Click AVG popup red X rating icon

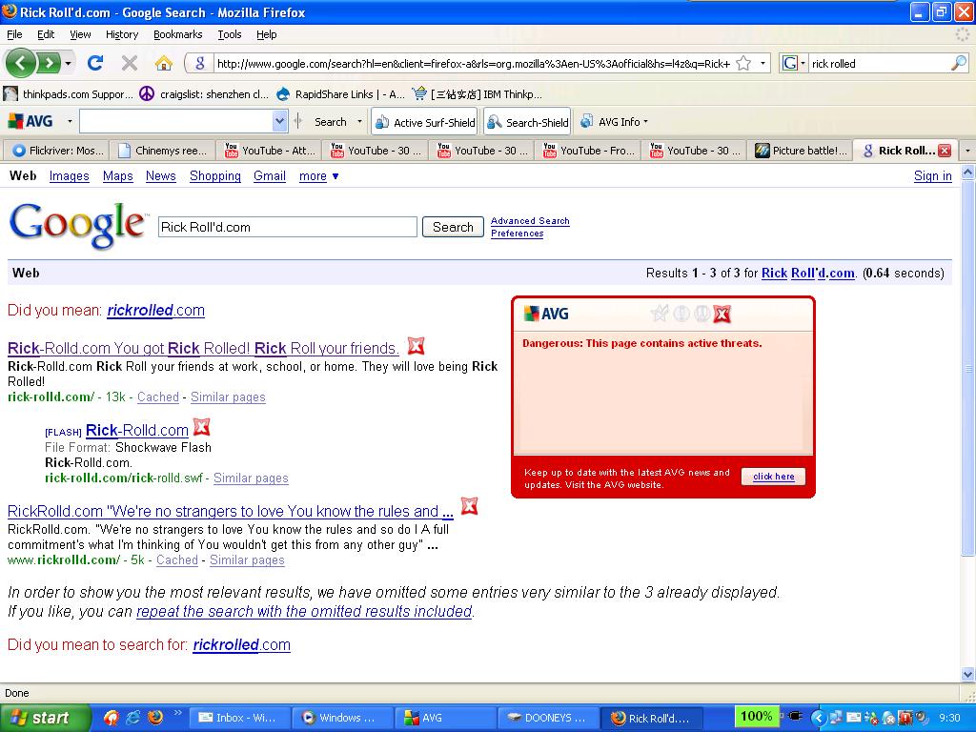point(722,314)
